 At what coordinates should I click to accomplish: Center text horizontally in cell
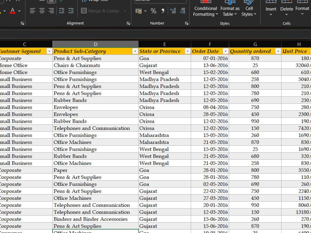(42, 11)
